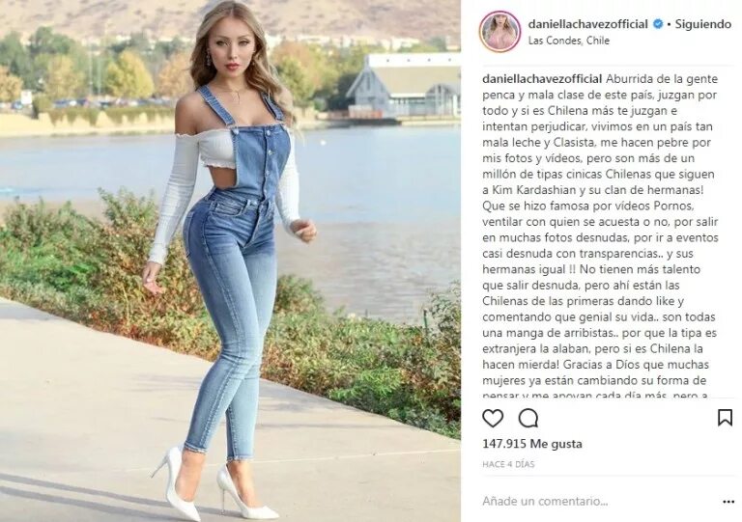Click the lake house building in photo

pyautogui.click(x=404, y=86)
